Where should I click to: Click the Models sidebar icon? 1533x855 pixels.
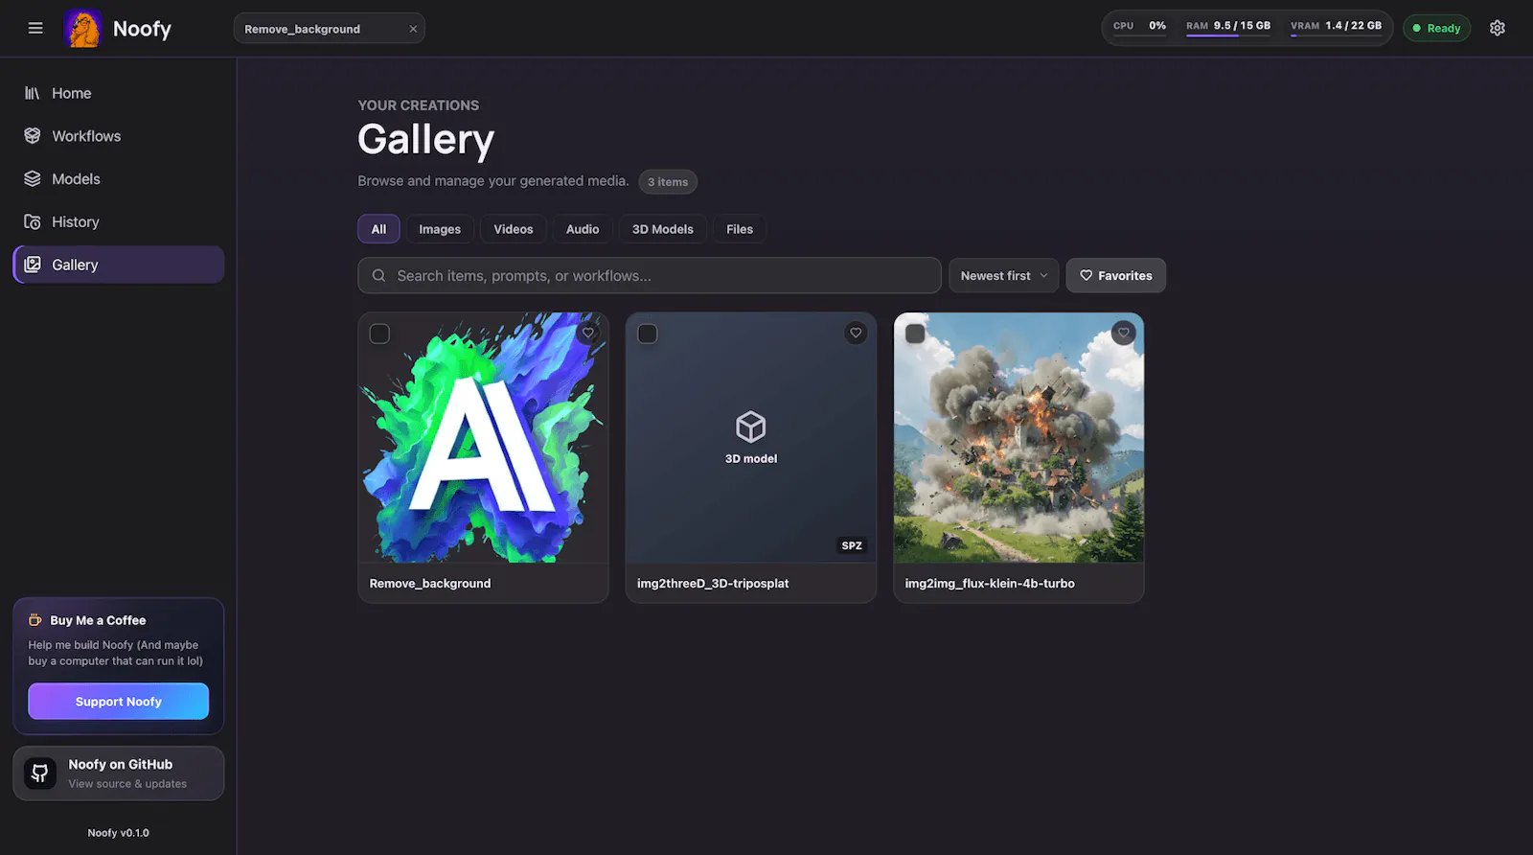click(33, 179)
